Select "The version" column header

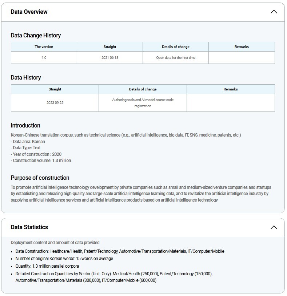(x=44, y=47)
